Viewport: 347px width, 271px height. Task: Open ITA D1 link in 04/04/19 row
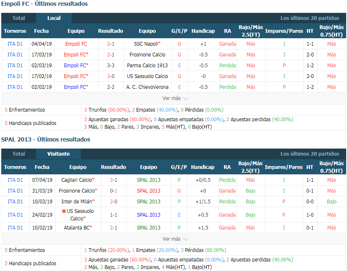pos(15,44)
